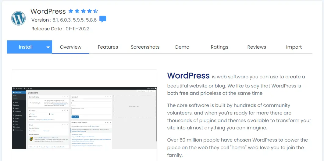This screenshot has height=161, width=324.
Task: Open the version comments chat bubble icon
Action: [103, 19]
